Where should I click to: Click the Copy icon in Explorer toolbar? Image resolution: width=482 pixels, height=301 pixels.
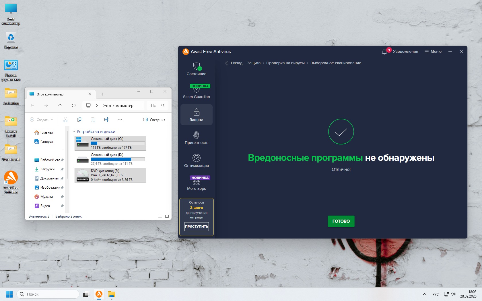pos(79,120)
